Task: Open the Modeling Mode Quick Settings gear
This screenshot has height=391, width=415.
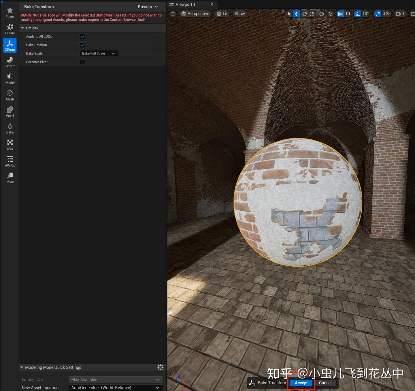Action: [x=161, y=367]
